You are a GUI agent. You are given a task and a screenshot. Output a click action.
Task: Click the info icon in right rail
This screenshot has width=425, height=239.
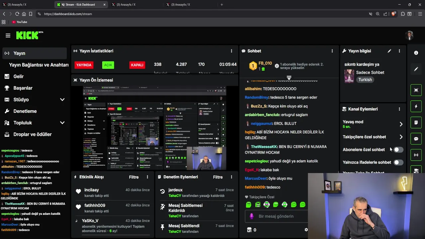(x=416, y=53)
